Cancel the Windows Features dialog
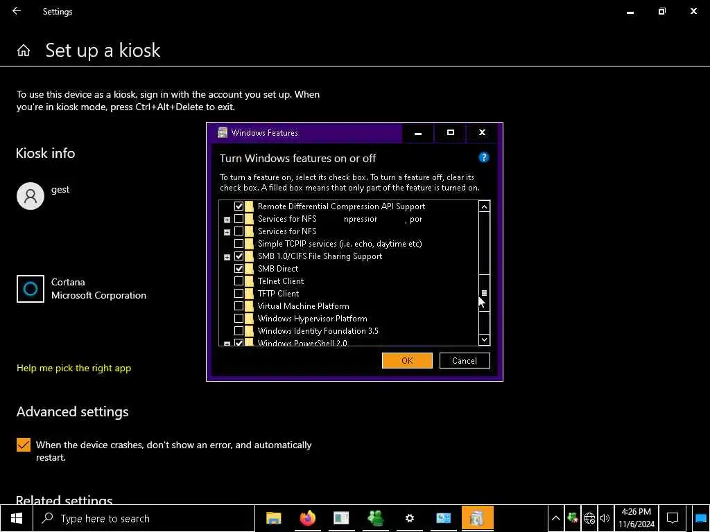The height and width of the screenshot is (532, 710). (465, 360)
